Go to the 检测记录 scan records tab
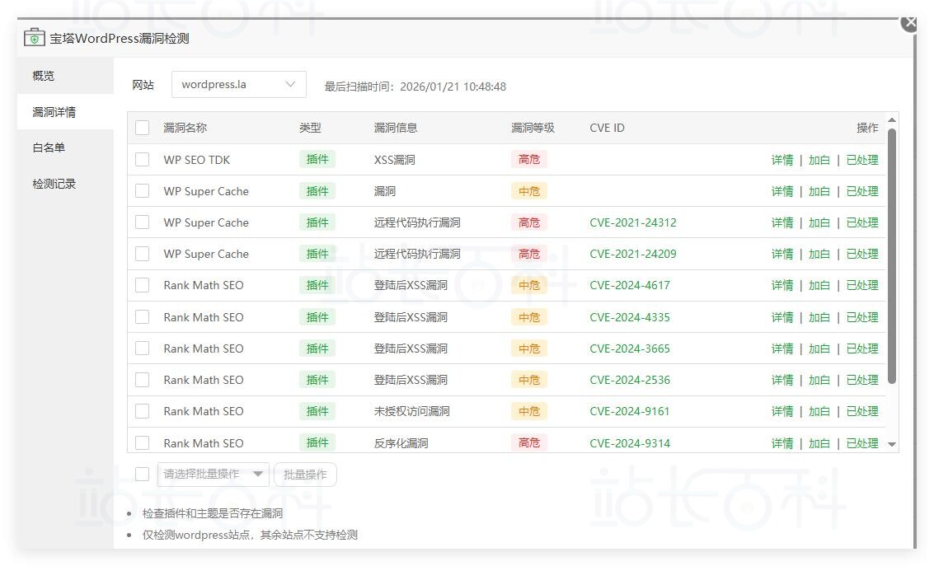 click(x=54, y=185)
